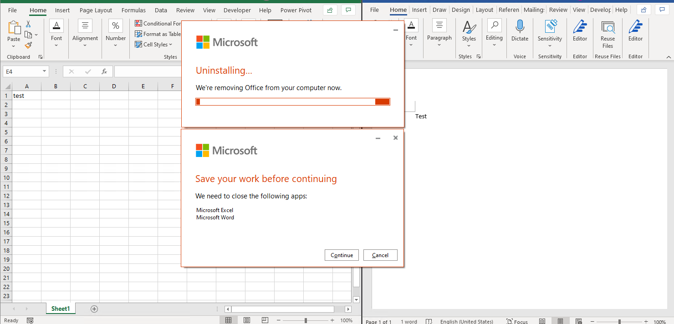The height and width of the screenshot is (324, 674).
Task: Open the Cell Styles dropdown
Action: click(155, 44)
